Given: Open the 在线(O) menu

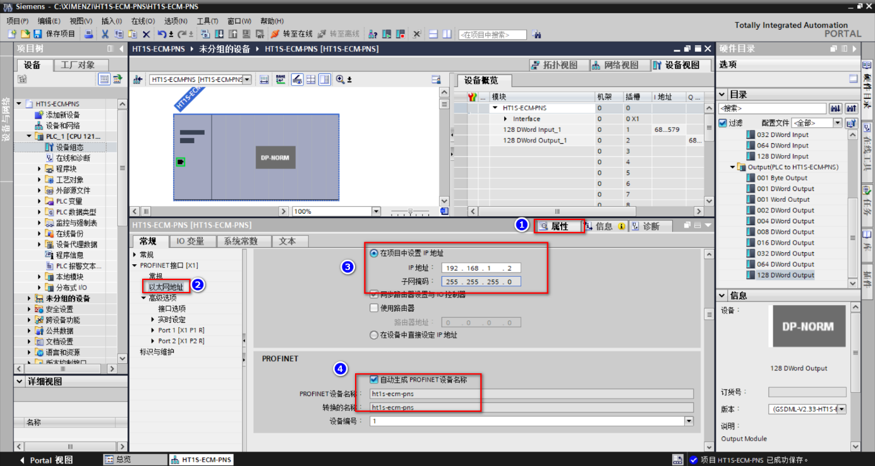Looking at the screenshot, I should (142, 21).
